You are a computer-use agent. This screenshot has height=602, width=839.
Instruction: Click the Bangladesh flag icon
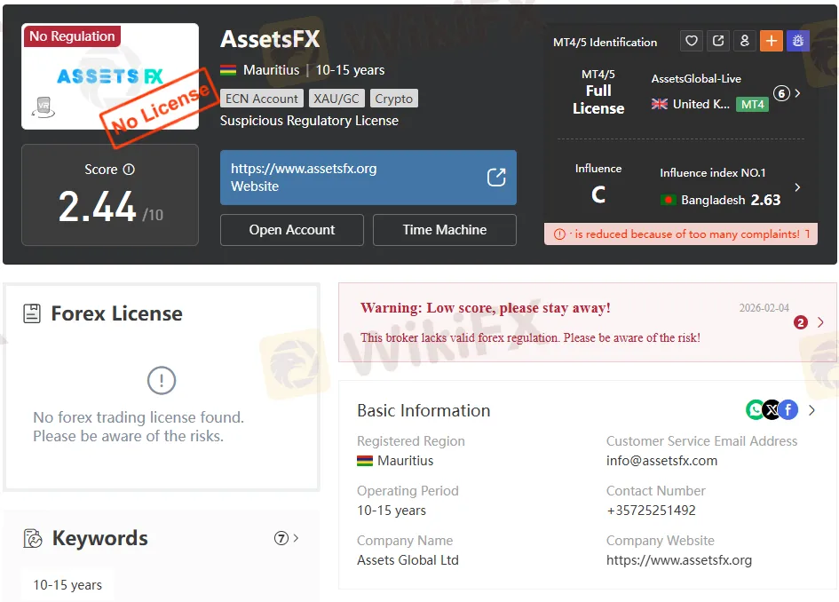668,200
